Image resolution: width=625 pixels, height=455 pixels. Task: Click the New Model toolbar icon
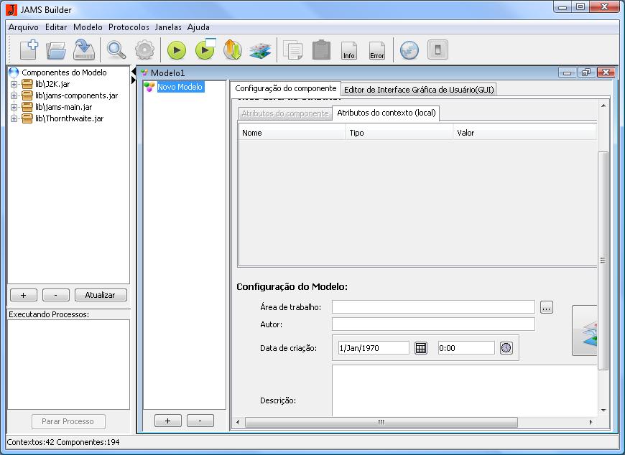point(29,50)
